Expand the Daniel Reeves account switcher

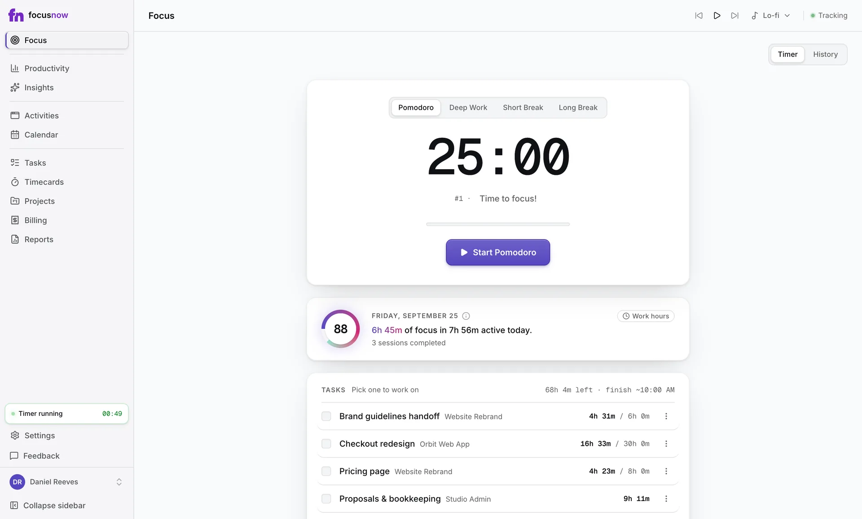coord(66,482)
